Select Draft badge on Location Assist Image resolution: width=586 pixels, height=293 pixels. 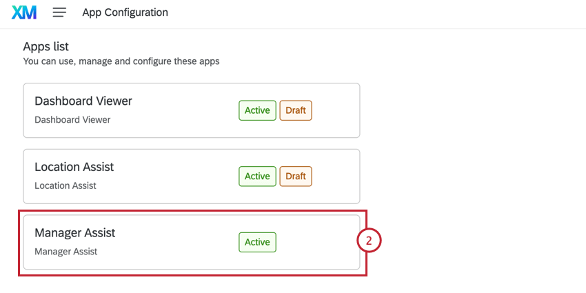click(296, 176)
